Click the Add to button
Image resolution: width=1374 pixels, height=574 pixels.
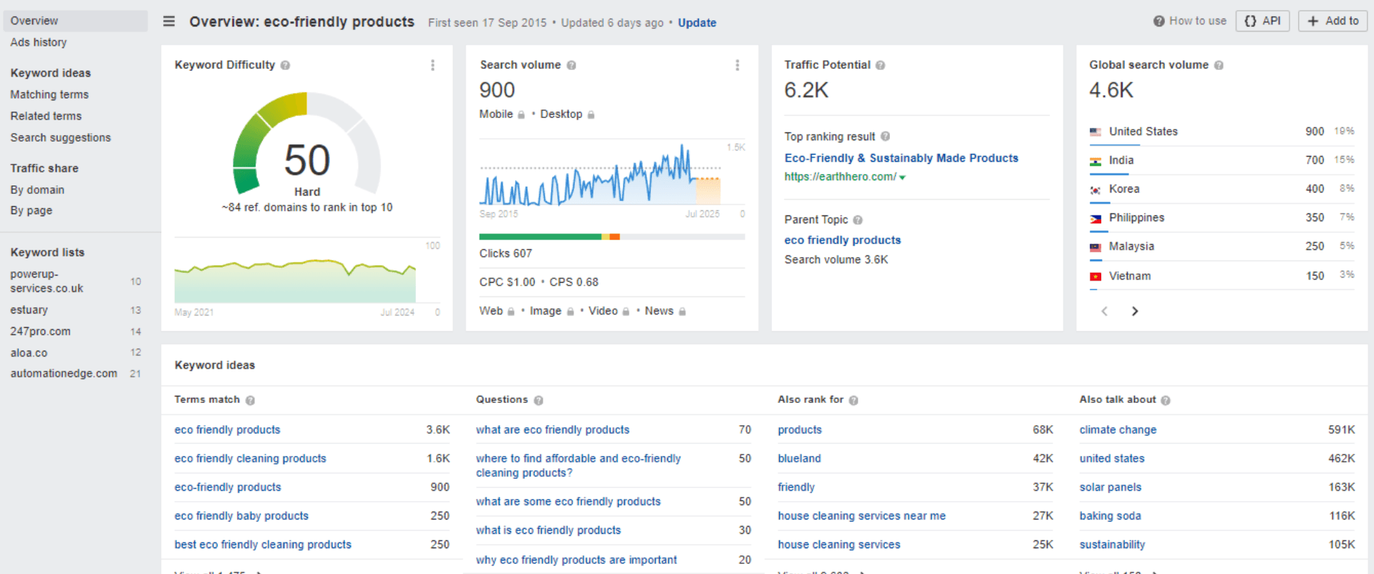(1332, 21)
